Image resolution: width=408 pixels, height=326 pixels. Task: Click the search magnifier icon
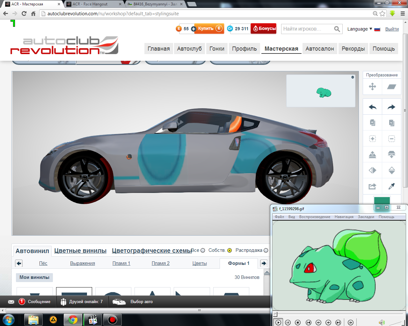[x=337, y=29]
